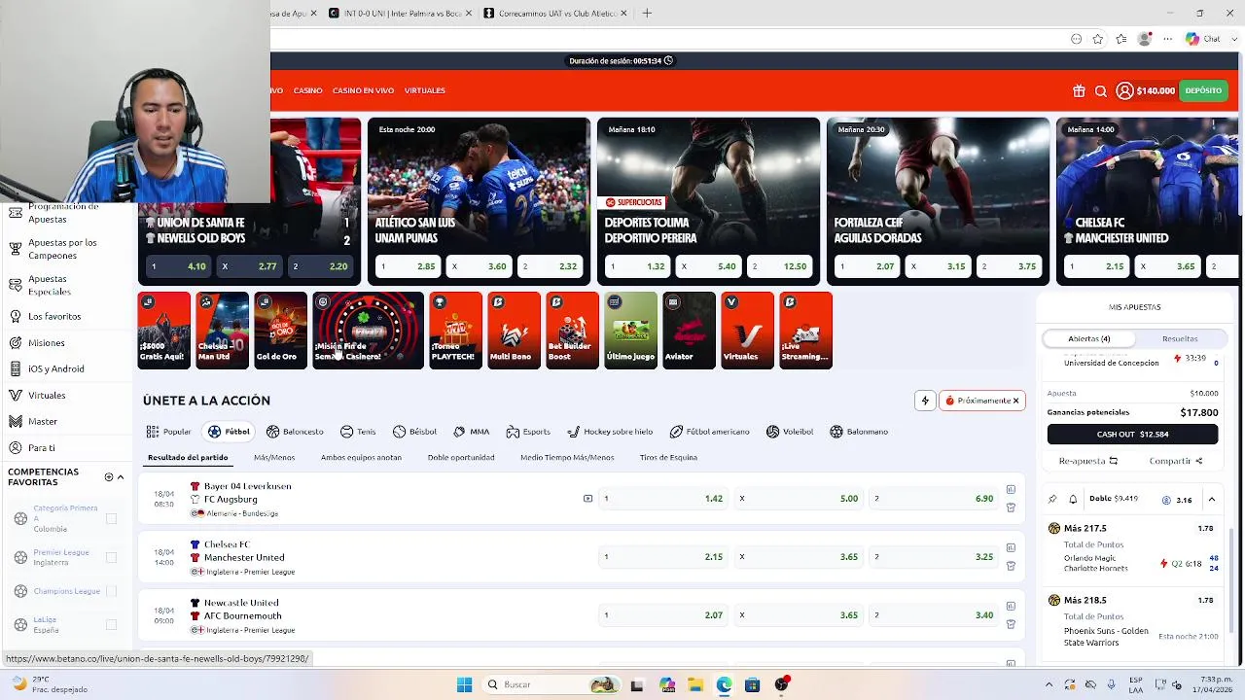Open the Aviator game tile
This screenshot has height=700, width=1245.
pos(689,330)
